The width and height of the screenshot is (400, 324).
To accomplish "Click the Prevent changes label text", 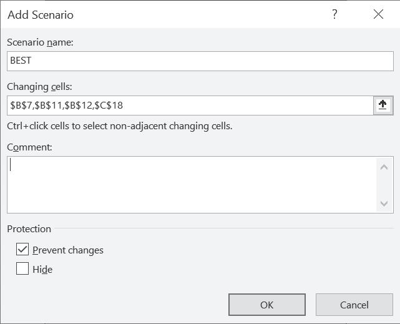I will click(x=68, y=250).
